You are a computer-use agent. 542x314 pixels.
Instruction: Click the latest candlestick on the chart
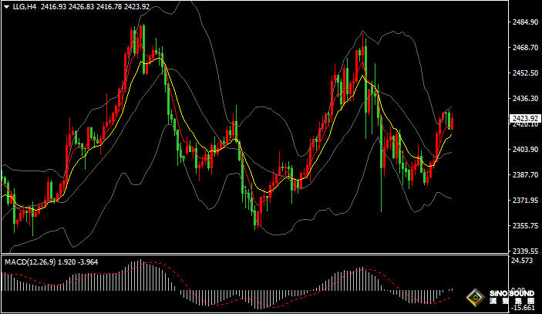(451, 121)
